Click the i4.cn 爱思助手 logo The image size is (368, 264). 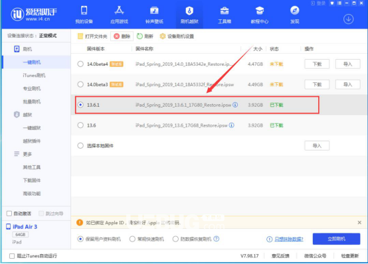[34, 14]
